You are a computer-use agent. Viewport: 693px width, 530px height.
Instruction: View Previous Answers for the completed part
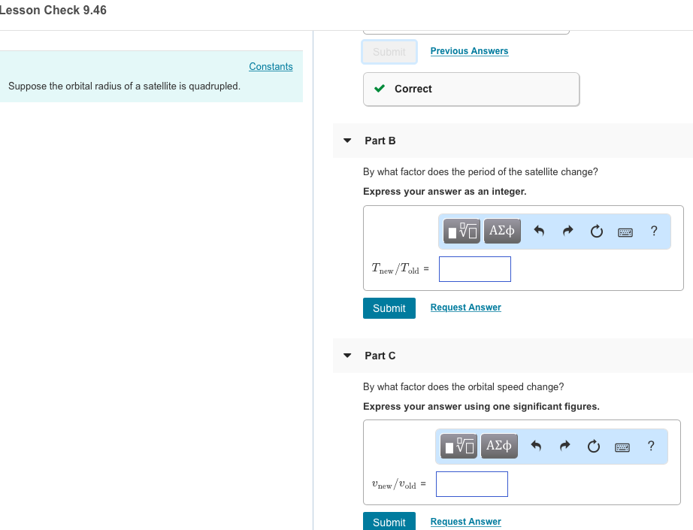click(469, 50)
